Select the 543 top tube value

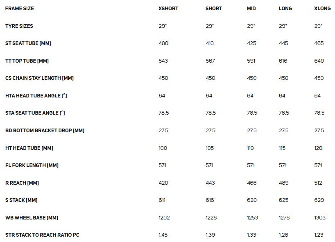pos(163,61)
